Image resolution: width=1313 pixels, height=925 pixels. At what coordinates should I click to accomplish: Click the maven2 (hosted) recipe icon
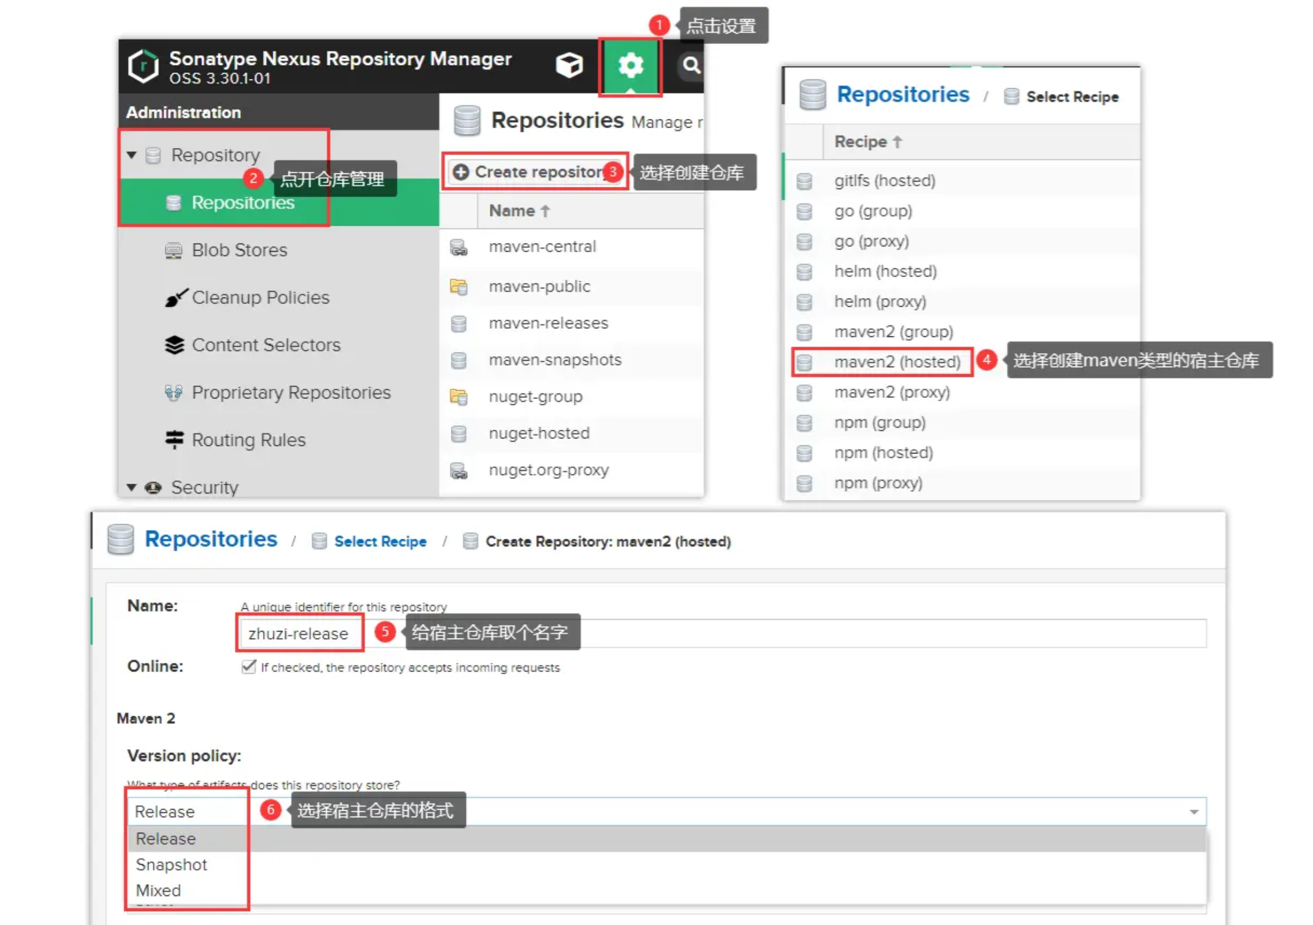pyautogui.click(x=804, y=362)
